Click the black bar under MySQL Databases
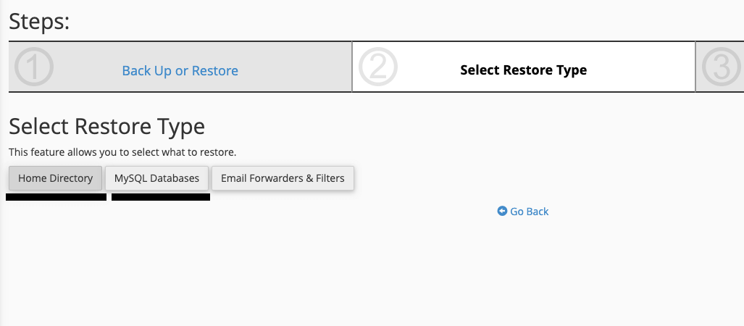 [x=161, y=197]
